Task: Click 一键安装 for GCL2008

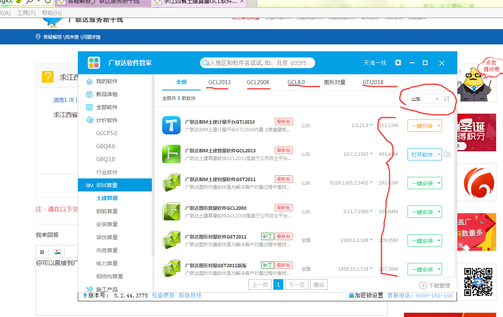Action: [422, 212]
